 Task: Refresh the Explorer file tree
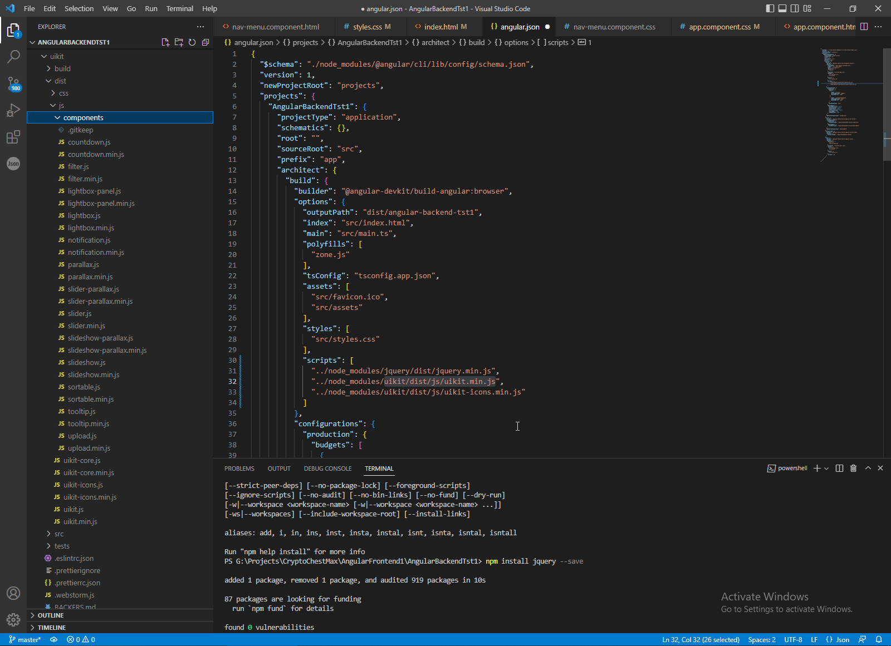click(192, 42)
